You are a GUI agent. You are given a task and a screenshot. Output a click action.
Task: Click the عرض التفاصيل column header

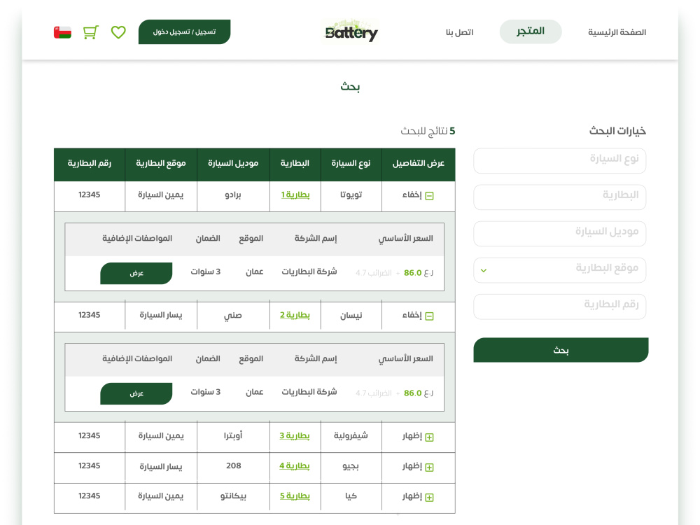coord(419,163)
